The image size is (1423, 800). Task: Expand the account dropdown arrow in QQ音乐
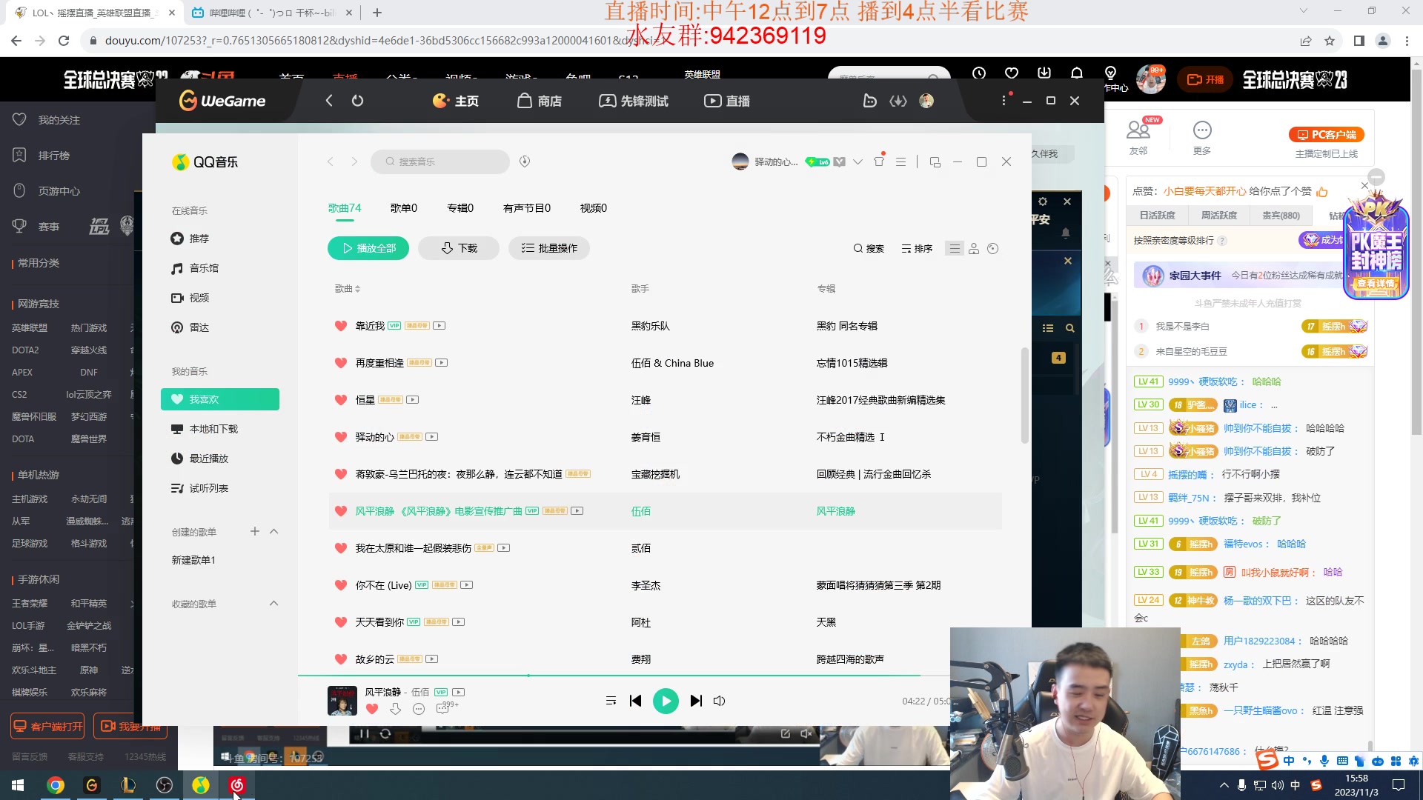pyautogui.click(x=858, y=161)
